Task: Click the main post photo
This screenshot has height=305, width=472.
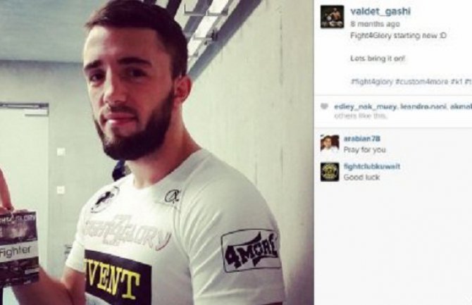Action: [157, 152]
